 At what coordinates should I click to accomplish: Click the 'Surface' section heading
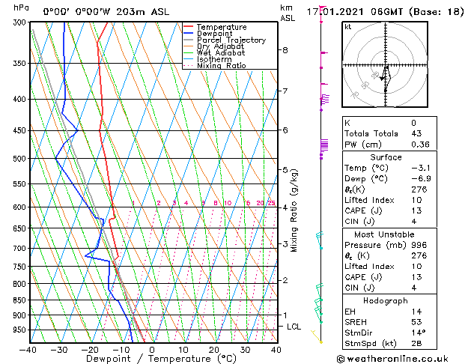[x=386, y=157]
